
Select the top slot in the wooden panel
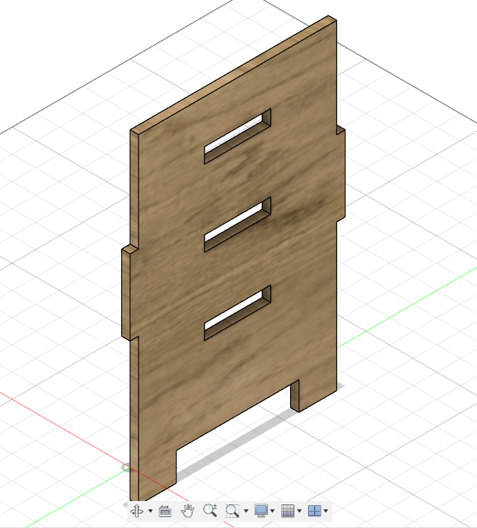[237, 136]
